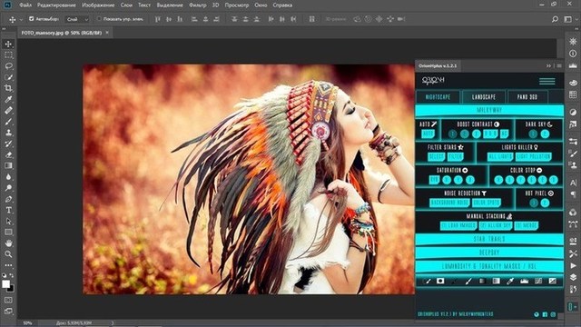The height and width of the screenshot is (327, 581).
Task: Select the Lasso tool
Action: [x=8, y=66]
